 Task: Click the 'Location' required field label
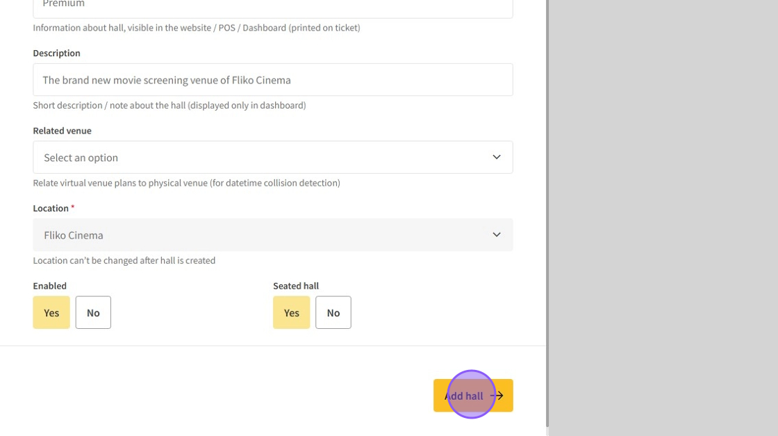click(x=51, y=208)
